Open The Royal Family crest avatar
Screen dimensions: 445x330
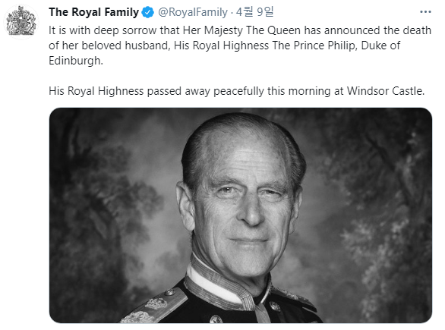pos(21,21)
